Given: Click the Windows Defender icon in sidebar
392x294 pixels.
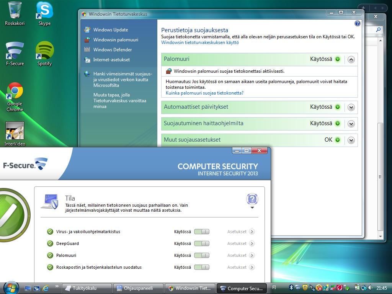Looking at the screenshot, I should click(x=87, y=49).
